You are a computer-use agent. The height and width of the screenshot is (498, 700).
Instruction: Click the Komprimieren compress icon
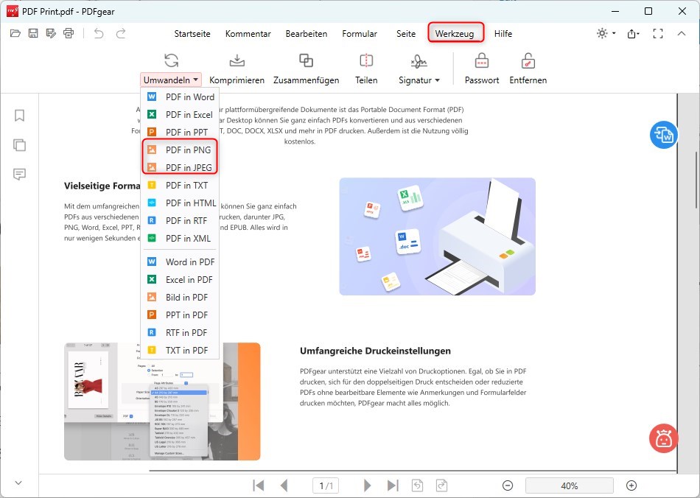[237, 61]
